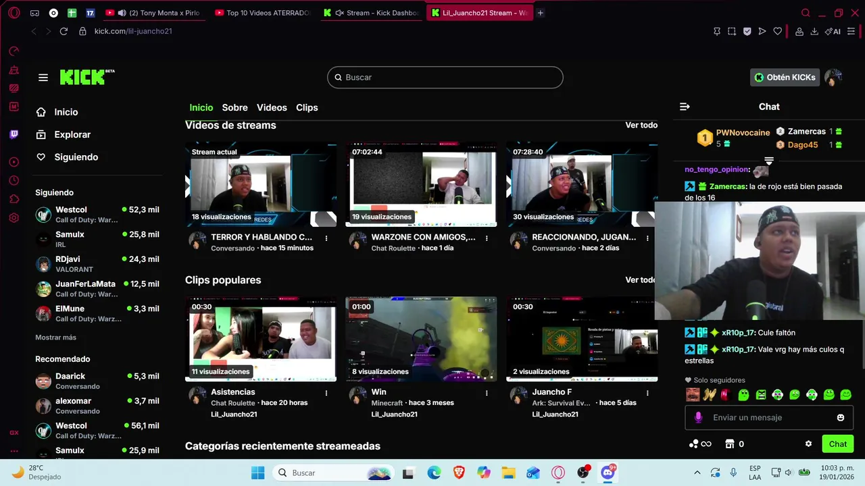Click the Enviar un mensaje field
This screenshot has width=865, height=486.
click(770, 418)
